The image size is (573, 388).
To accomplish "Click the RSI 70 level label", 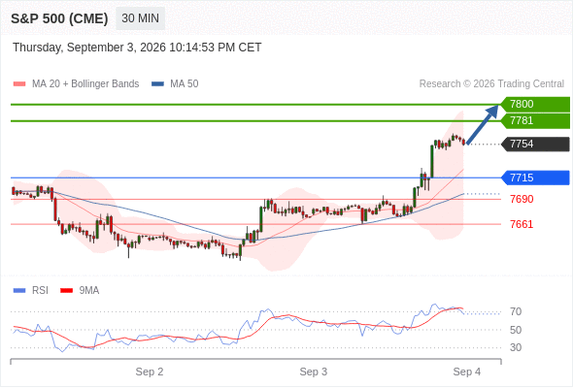I will coord(516,311).
